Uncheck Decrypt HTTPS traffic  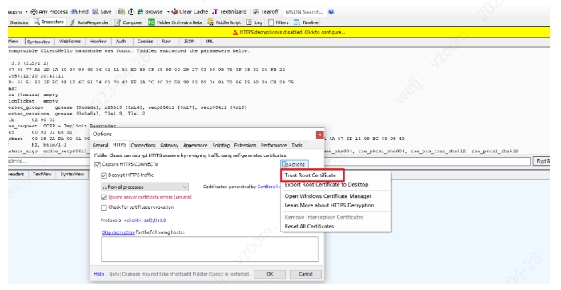(104, 175)
